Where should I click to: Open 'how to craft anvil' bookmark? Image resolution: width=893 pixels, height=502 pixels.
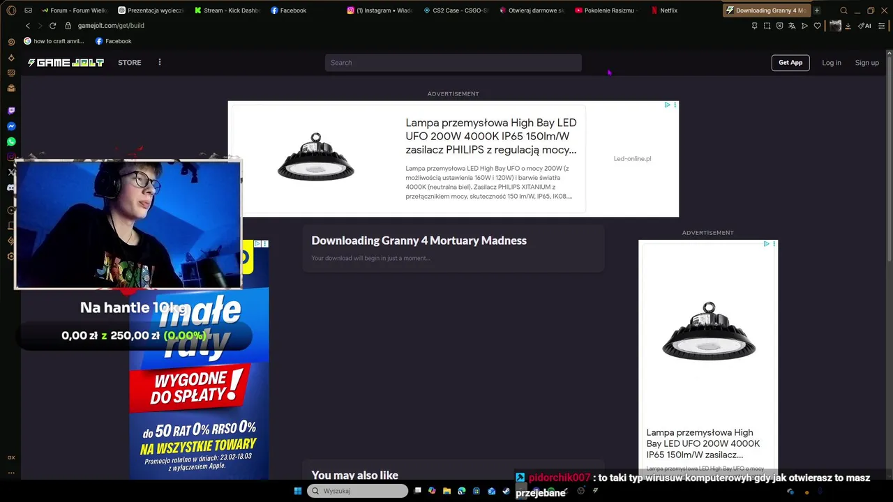coord(54,41)
